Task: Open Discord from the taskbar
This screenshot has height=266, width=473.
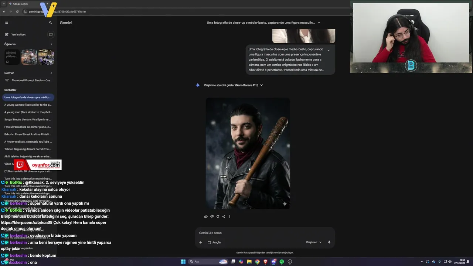Action: [x=273, y=262]
